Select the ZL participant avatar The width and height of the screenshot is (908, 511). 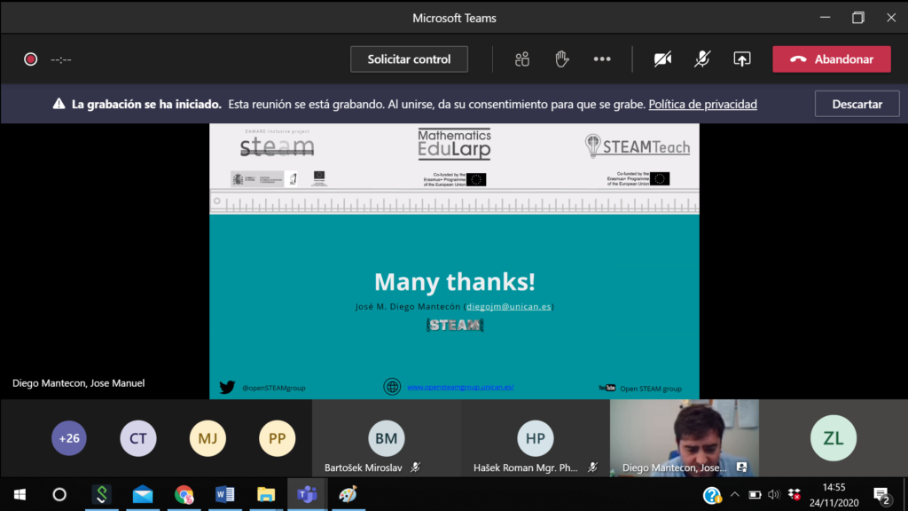(x=834, y=438)
